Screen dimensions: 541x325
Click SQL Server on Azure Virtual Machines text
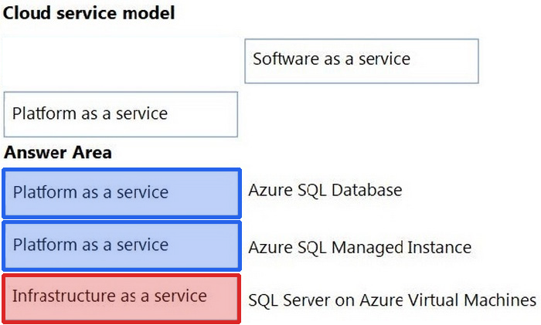[393, 300]
